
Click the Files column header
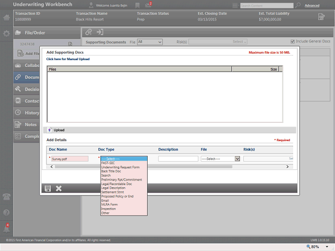tap(140, 69)
